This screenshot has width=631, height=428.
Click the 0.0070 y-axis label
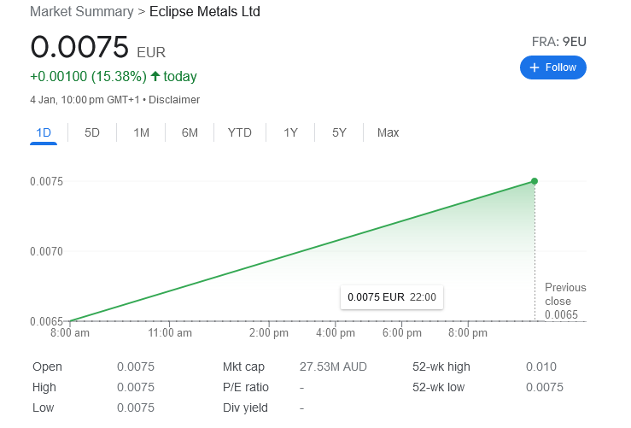(x=47, y=251)
